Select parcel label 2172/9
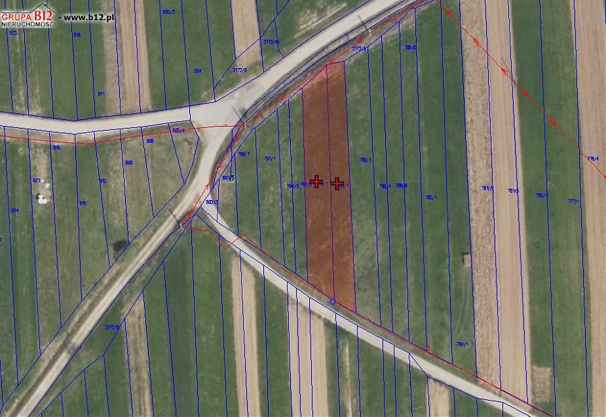Viewport: 606px width, 417px height. pos(240,70)
